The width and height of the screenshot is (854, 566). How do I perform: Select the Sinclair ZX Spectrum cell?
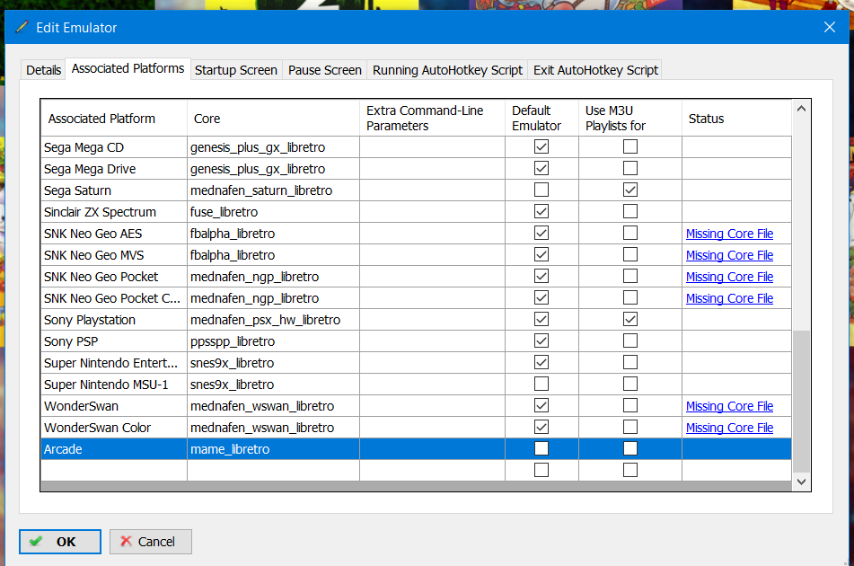[114, 212]
